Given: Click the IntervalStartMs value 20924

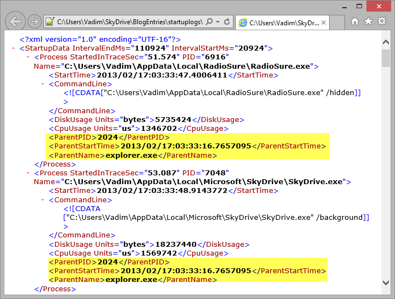Looking at the screenshot, I should point(251,48).
